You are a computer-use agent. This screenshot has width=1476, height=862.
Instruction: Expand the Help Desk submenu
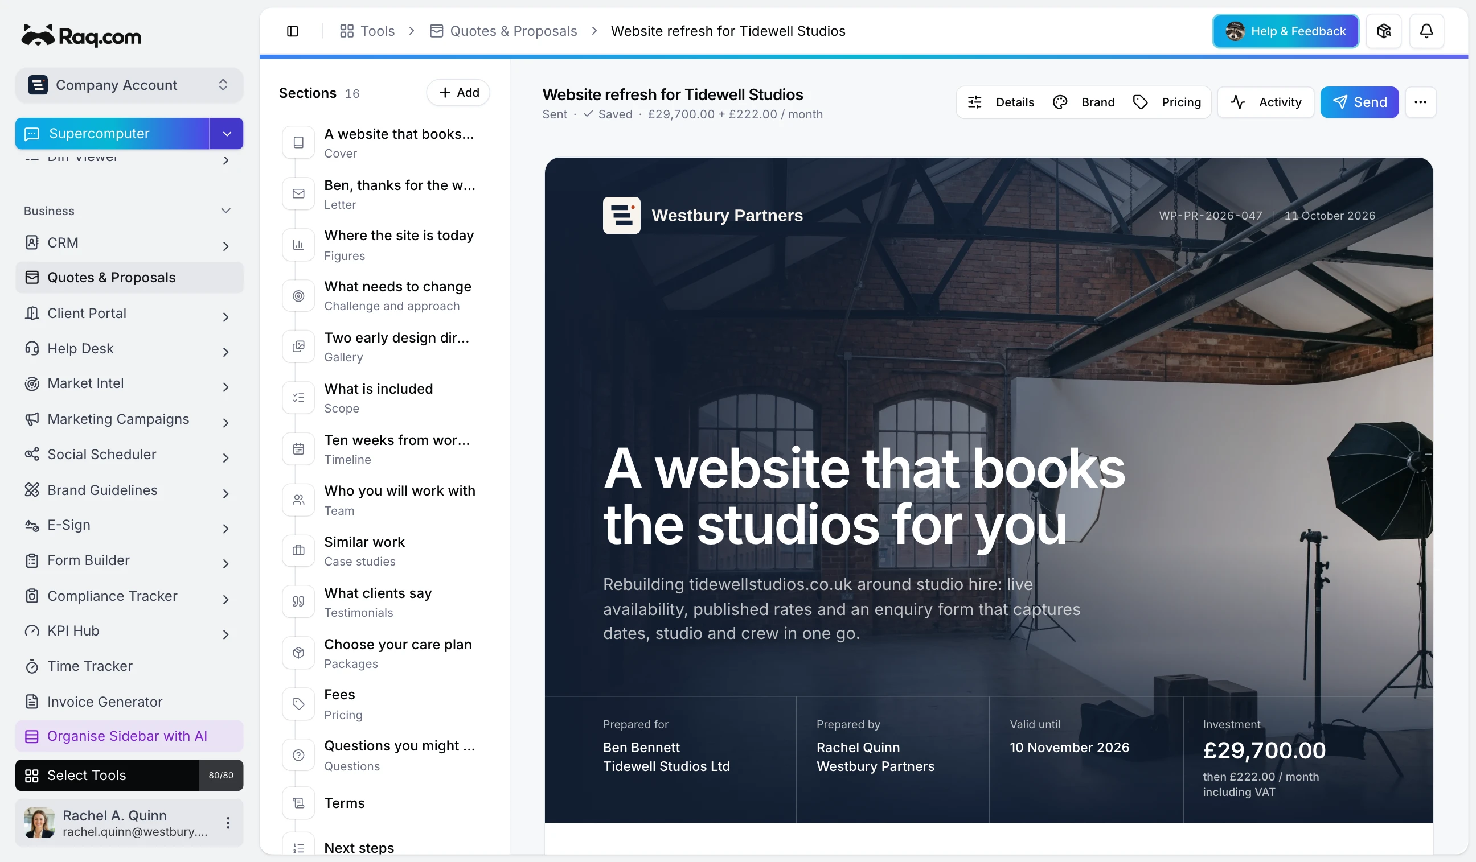coord(225,352)
